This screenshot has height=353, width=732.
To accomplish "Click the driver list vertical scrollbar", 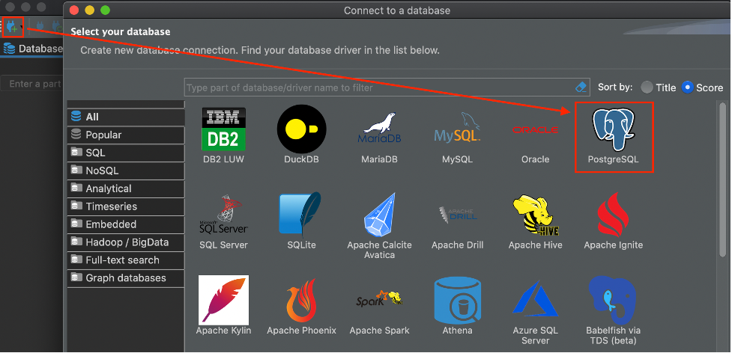I will click(x=723, y=179).
